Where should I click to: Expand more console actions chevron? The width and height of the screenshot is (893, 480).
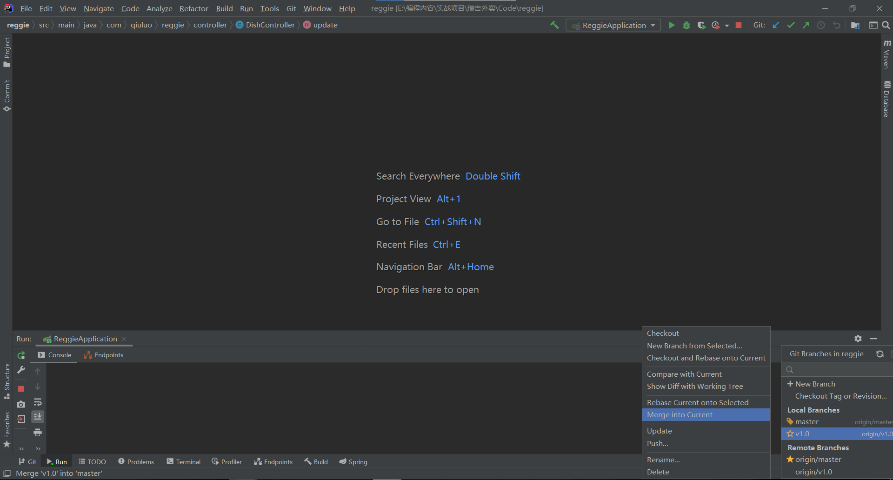point(38,449)
